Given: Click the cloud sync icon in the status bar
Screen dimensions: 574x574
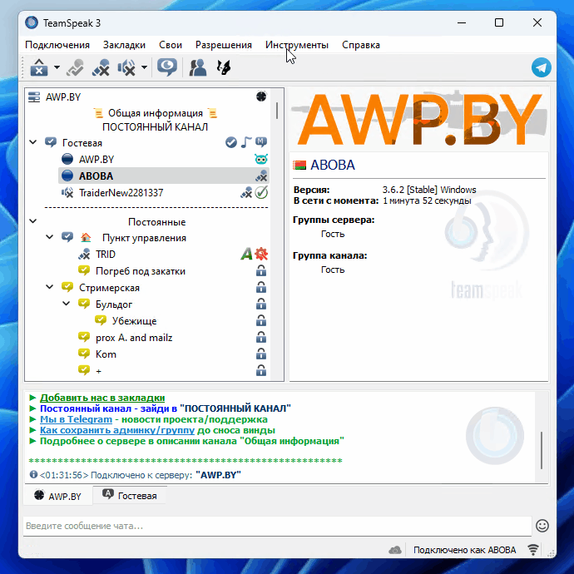Looking at the screenshot, I should click(395, 550).
